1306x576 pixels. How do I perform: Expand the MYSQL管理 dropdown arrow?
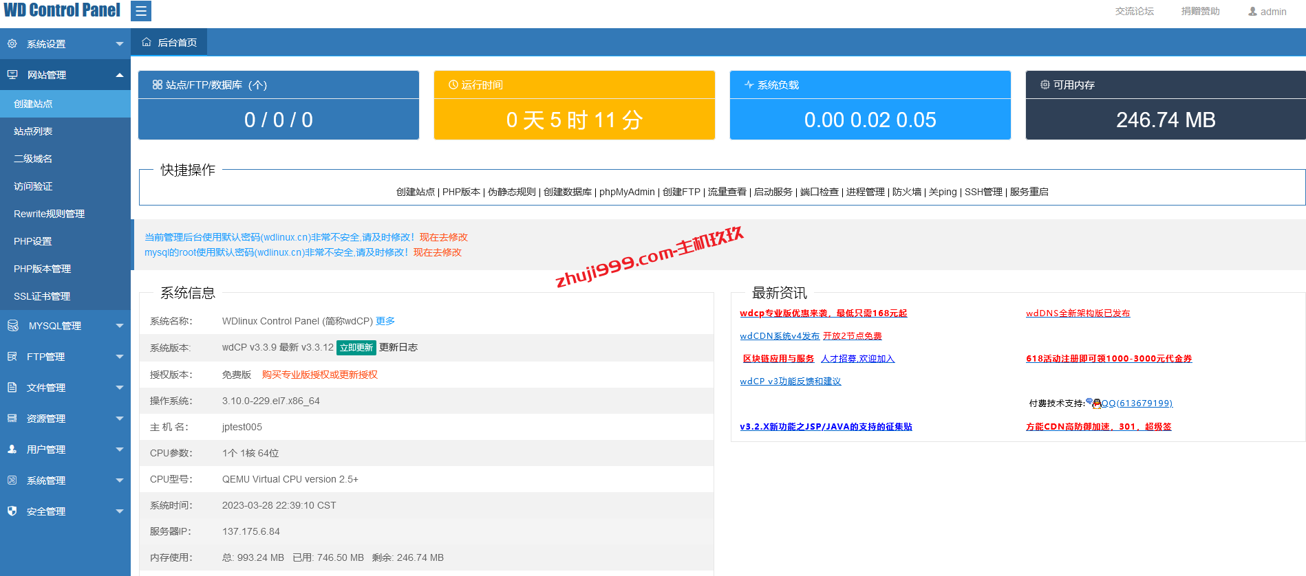coord(120,326)
